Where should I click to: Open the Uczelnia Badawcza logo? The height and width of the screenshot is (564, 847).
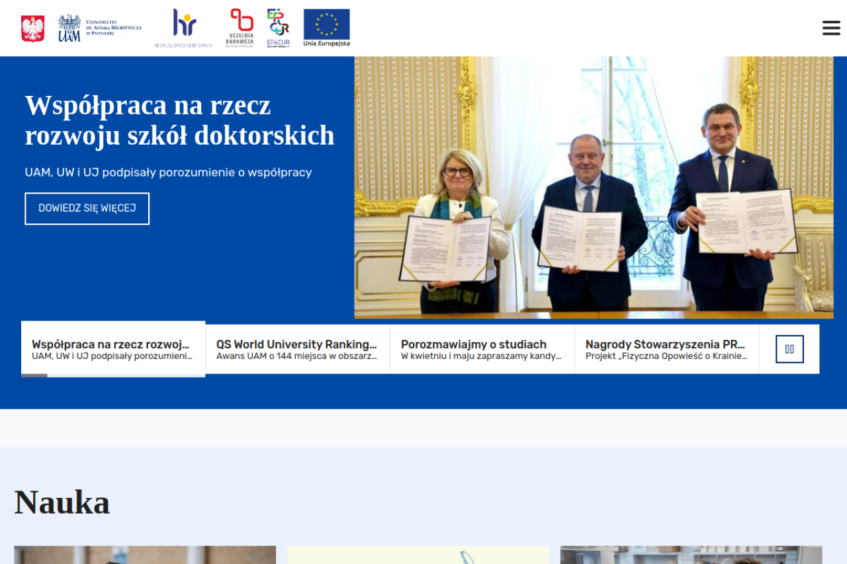coord(240,28)
